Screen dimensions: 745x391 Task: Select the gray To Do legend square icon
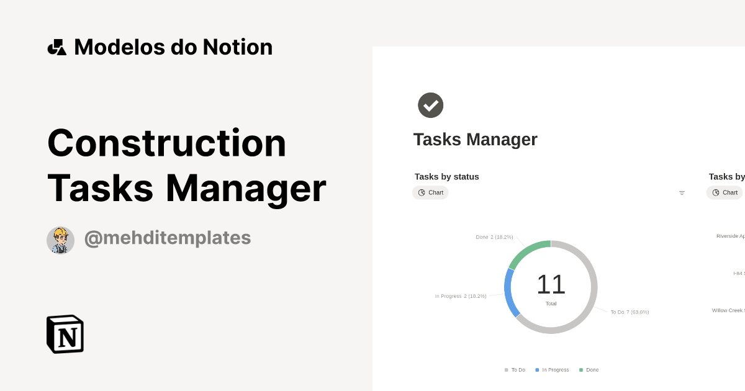tap(505, 370)
